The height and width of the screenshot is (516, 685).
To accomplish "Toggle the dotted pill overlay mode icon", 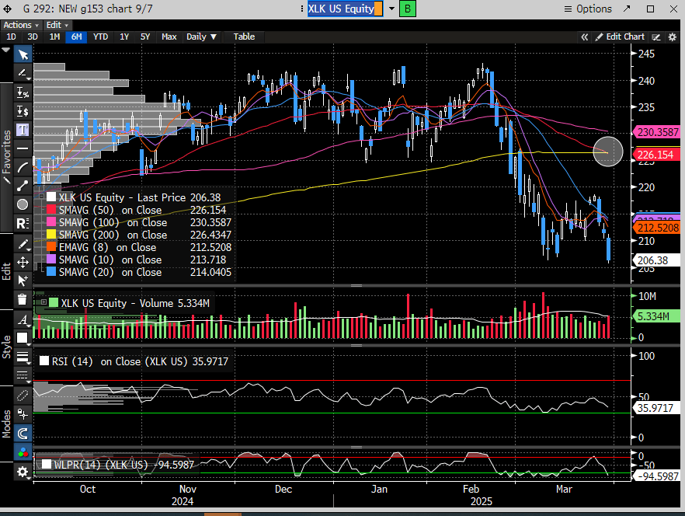I will coord(23,396).
